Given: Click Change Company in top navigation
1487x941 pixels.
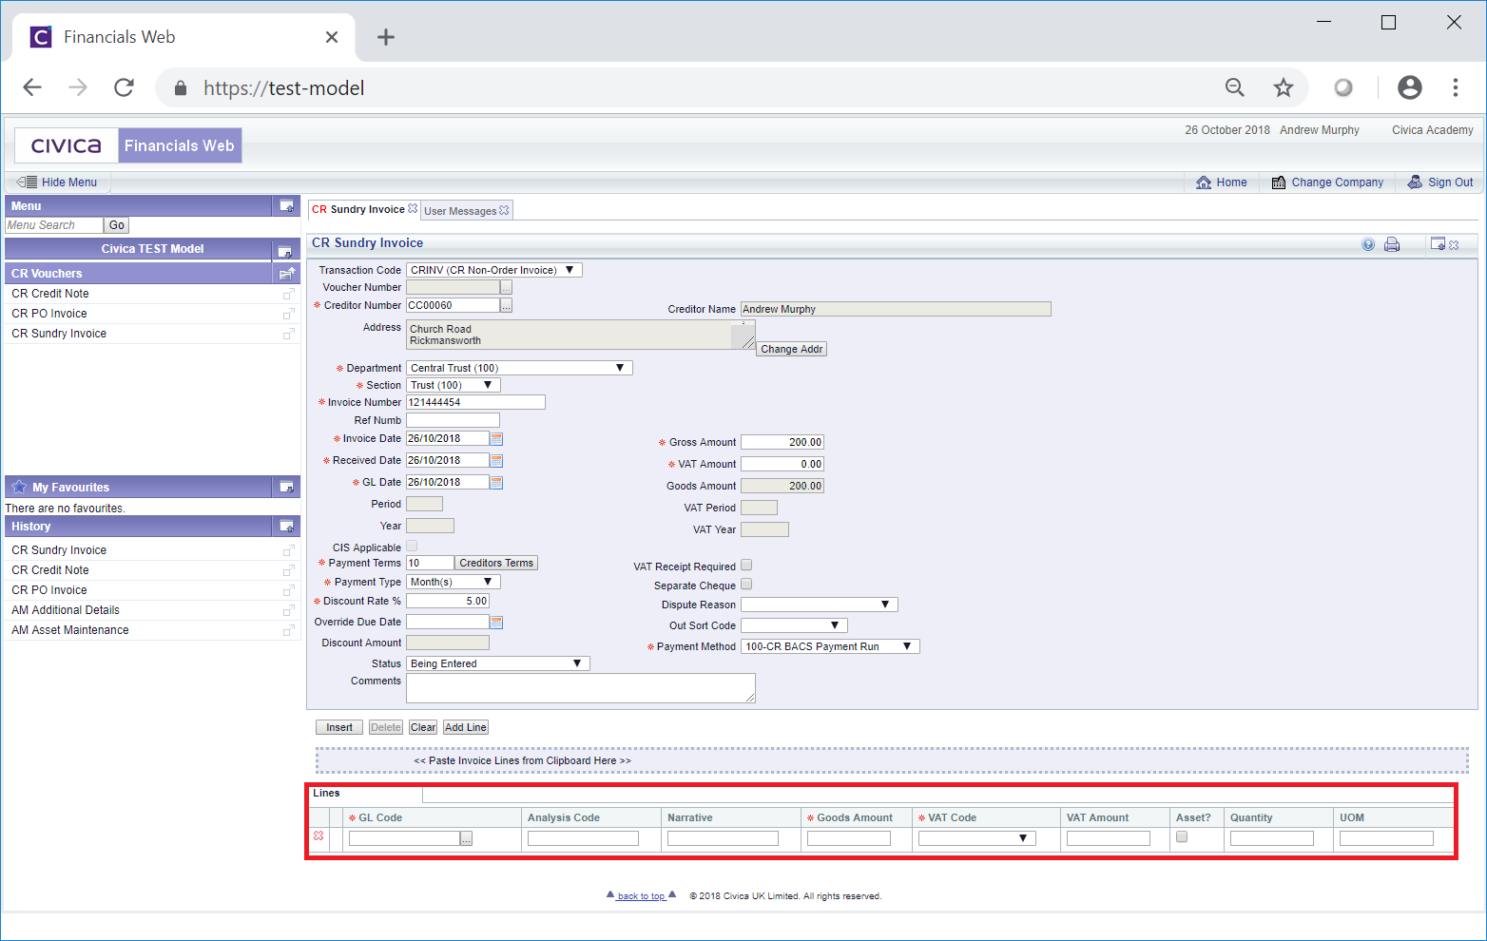Looking at the screenshot, I should (1327, 182).
